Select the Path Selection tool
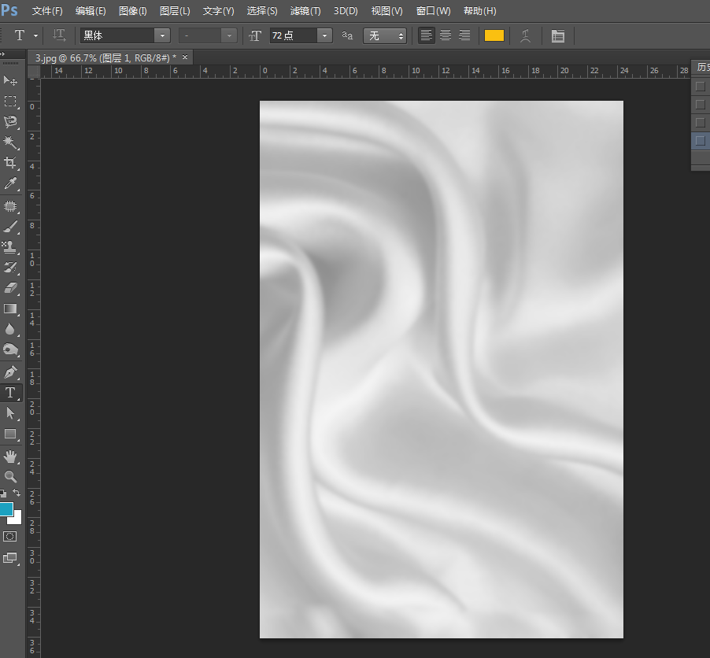This screenshot has height=658, width=710. [10, 413]
